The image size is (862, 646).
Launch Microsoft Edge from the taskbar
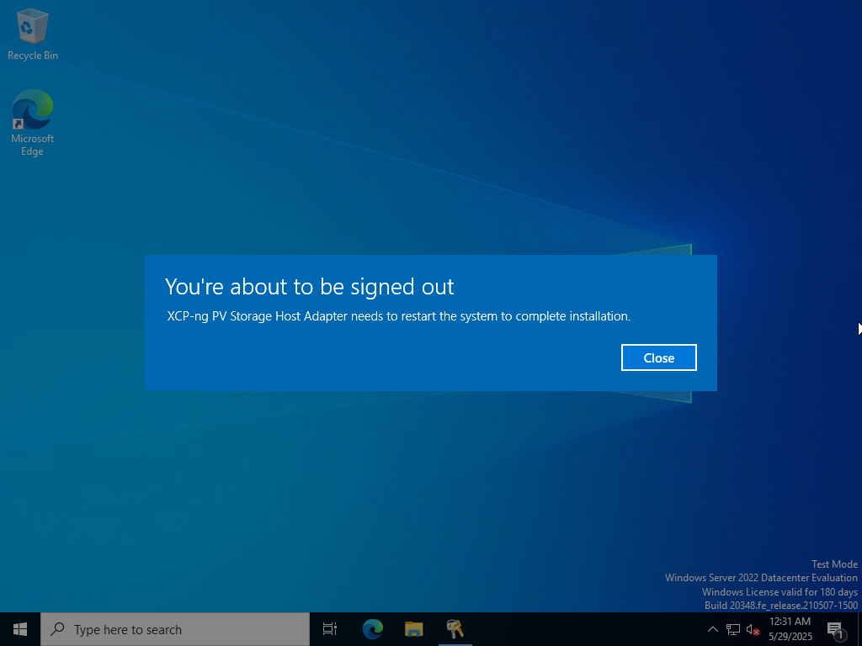pos(373,629)
